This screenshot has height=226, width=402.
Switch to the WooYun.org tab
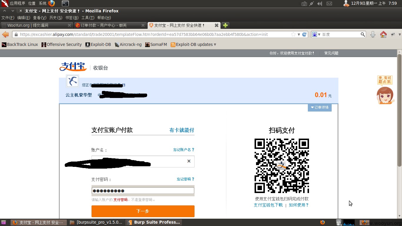click(37, 25)
